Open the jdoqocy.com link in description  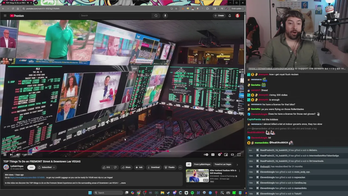(27, 177)
